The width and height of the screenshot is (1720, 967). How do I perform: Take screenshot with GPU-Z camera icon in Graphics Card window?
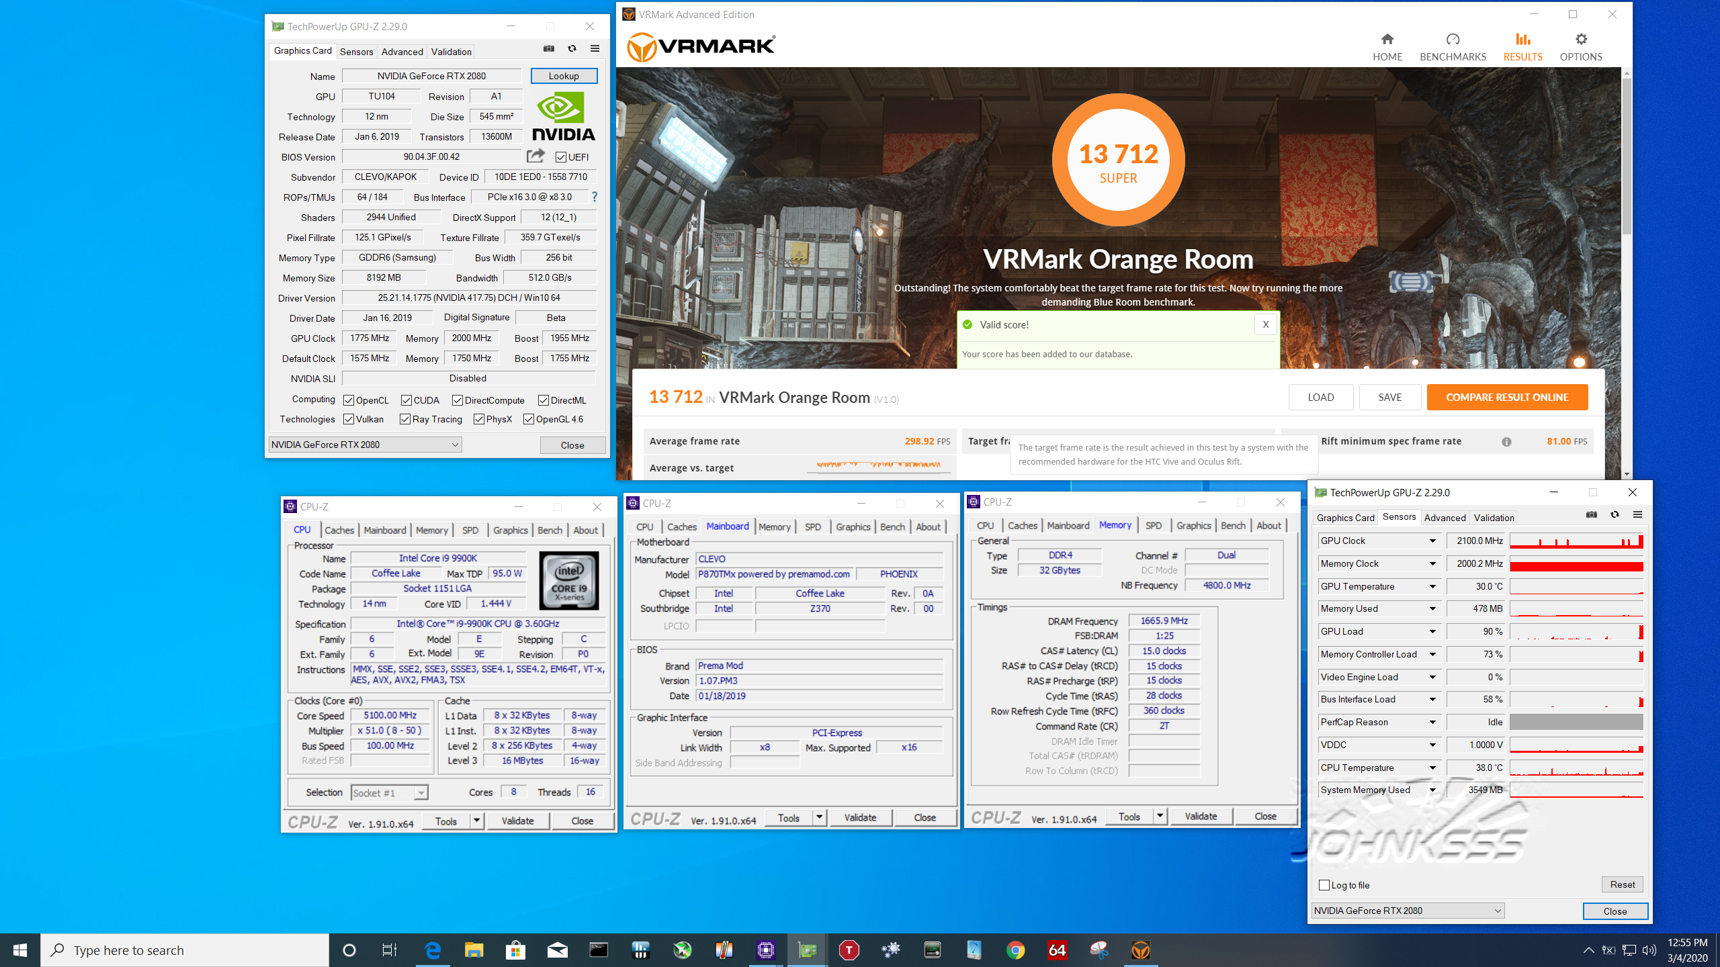pyautogui.click(x=549, y=48)
